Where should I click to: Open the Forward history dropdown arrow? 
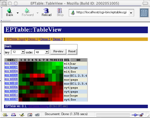pos(37,13)
